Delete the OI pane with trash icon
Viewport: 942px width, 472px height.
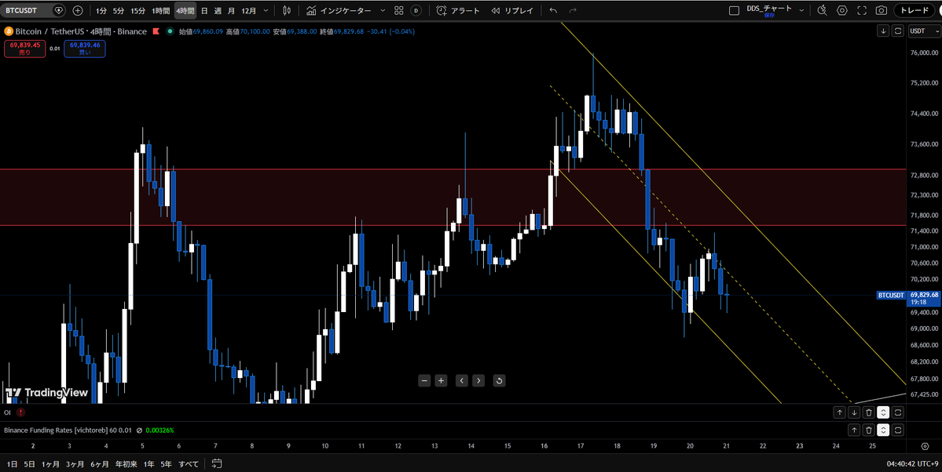pyautogui.click(x=869, y=412)
